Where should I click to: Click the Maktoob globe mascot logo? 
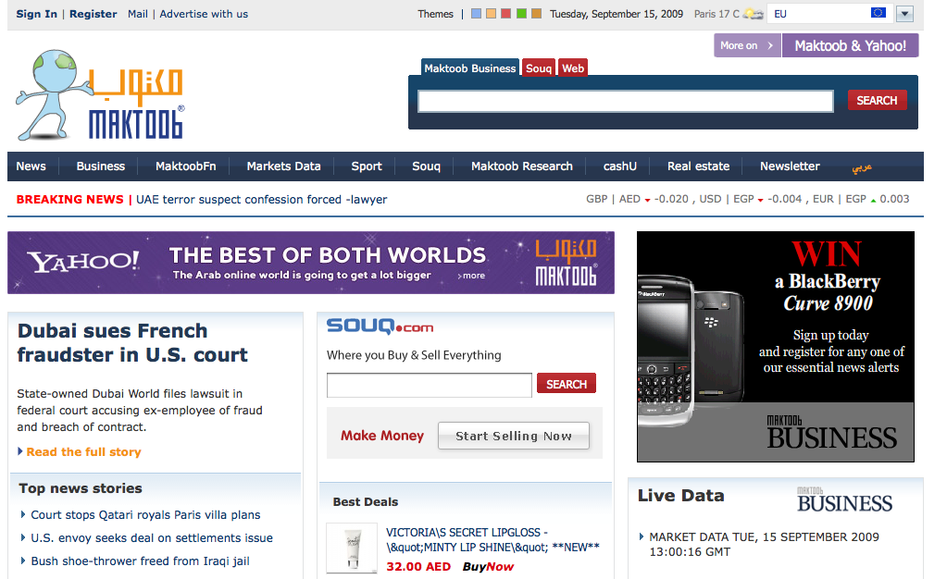point(100,94)
